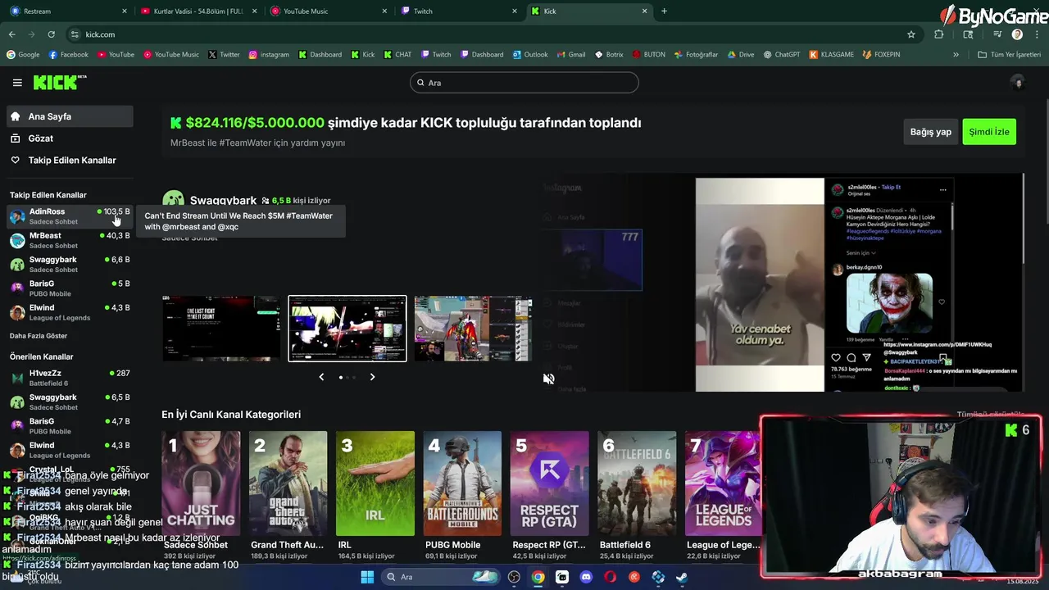1049x590 pixels.
Task: Open Botrix bookmark in bookmarks bar
Action: (608, 55)
